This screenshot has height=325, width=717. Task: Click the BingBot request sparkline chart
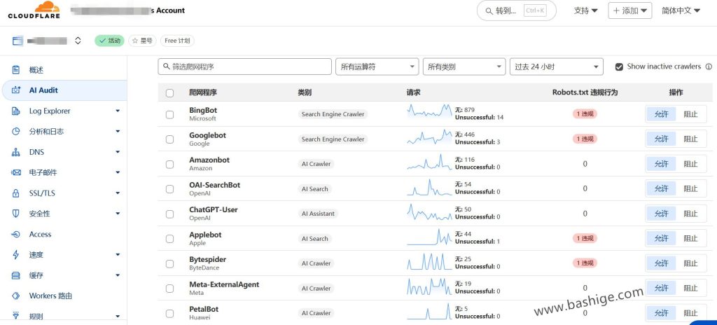pos(429,111)
